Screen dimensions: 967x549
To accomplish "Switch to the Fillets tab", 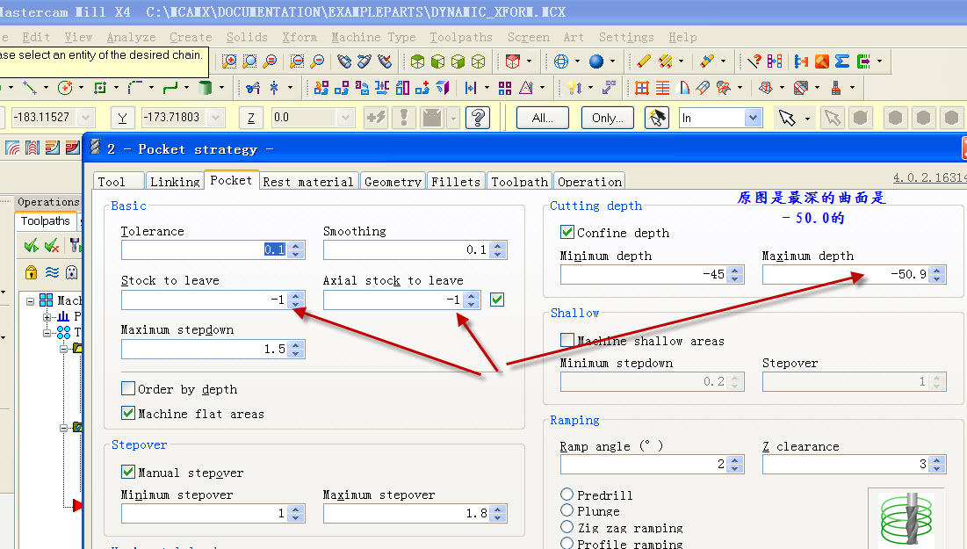I will coord(455,181).
